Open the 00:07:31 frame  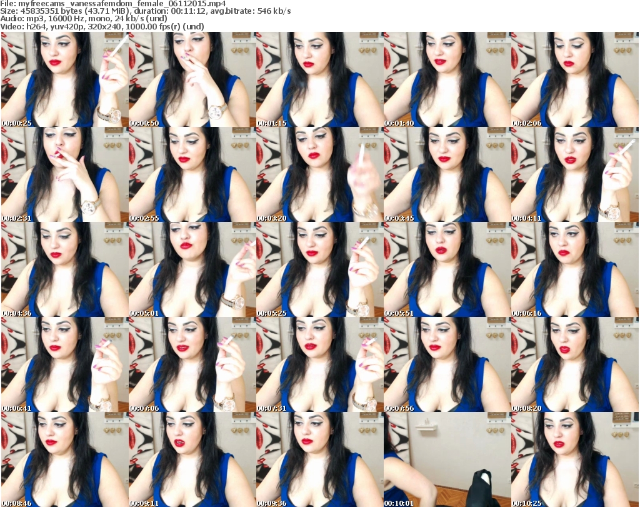coord(319,364)
